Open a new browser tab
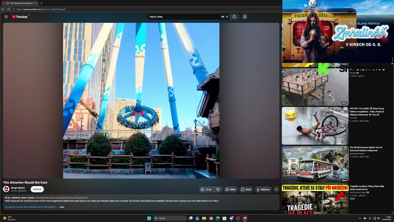Viewport: 394px width, 222px height. pos(42,3)
